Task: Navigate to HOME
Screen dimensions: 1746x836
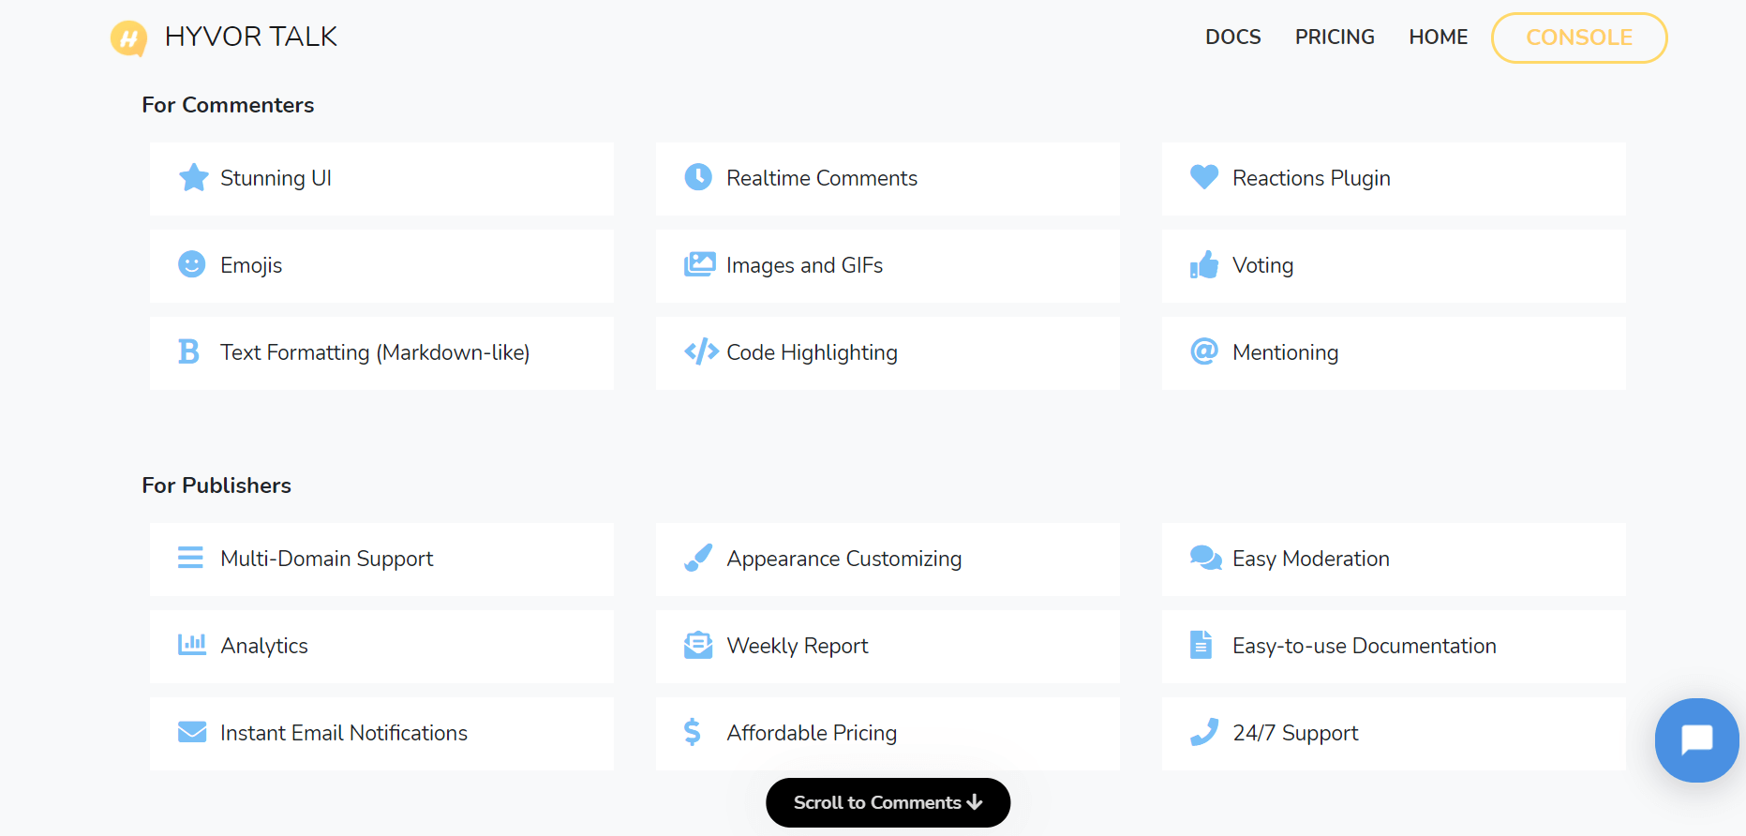Action: click(1439, 37)
